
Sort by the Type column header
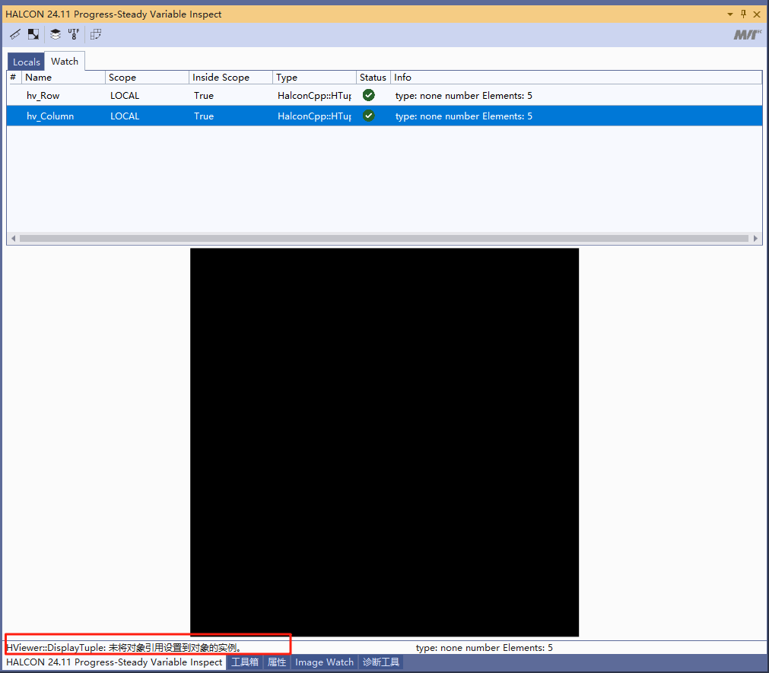click(314, 78)
